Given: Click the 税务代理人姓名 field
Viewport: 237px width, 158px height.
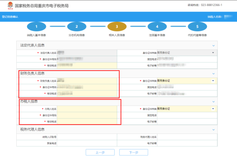Looking at the screenshot, I should (x=187, y=137).
